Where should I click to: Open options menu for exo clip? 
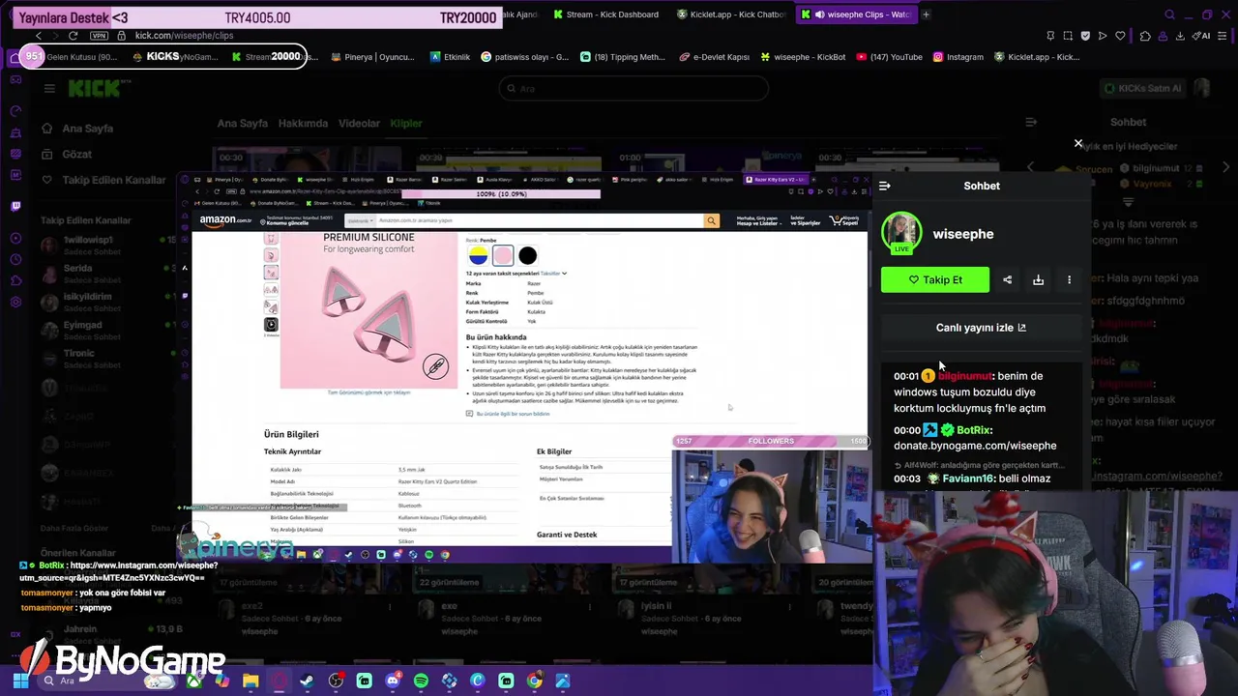click(591, 607)
